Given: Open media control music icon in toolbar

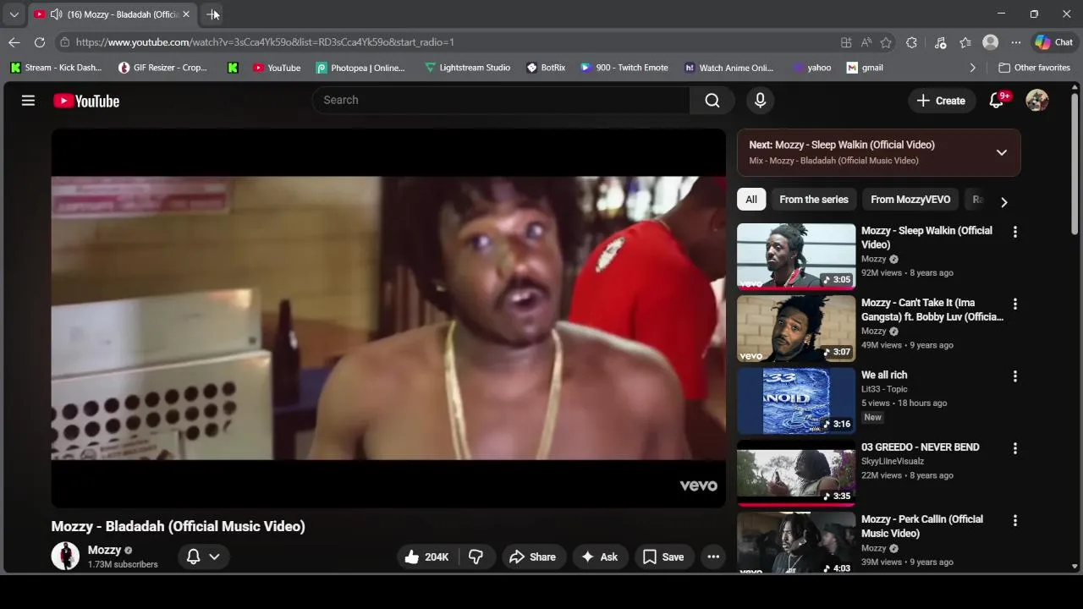Looking at the screenshot, I should coord(940,42).
